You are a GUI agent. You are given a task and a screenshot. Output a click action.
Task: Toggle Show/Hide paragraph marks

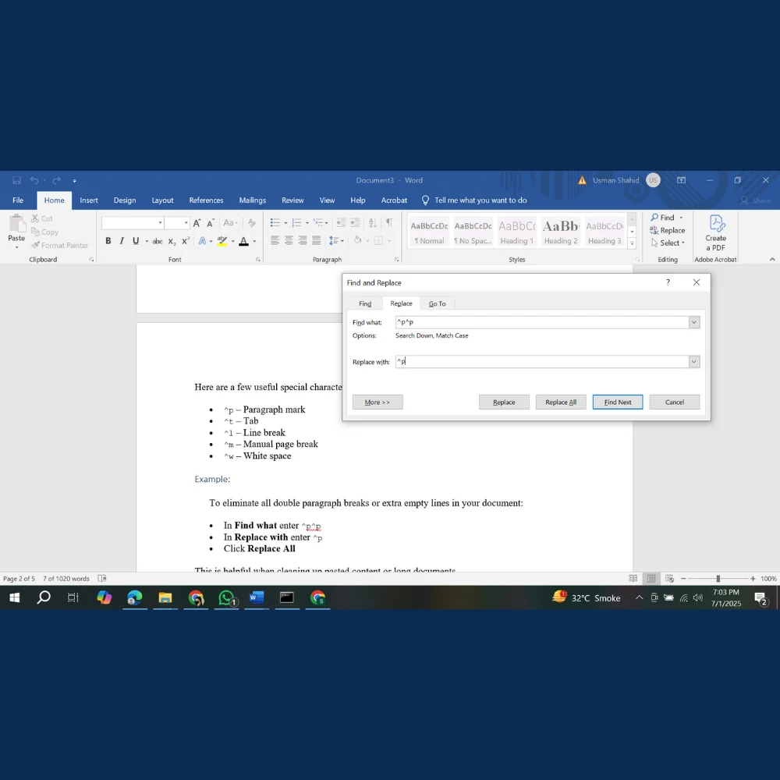(389, 222)
